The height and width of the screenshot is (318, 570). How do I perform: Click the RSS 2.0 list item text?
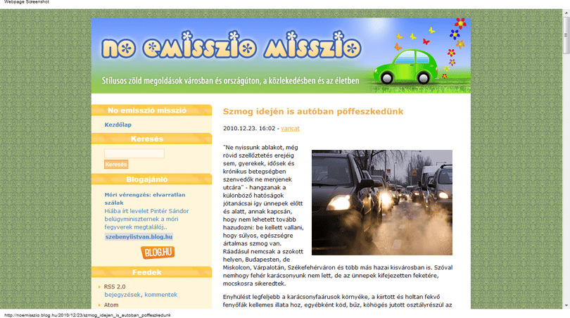point(115,287)
